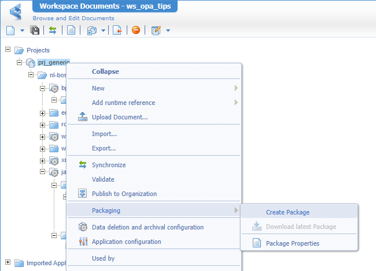Select Publish to Organization menu entry
Viewport: 376px width, 271px height.
point(124,194)
